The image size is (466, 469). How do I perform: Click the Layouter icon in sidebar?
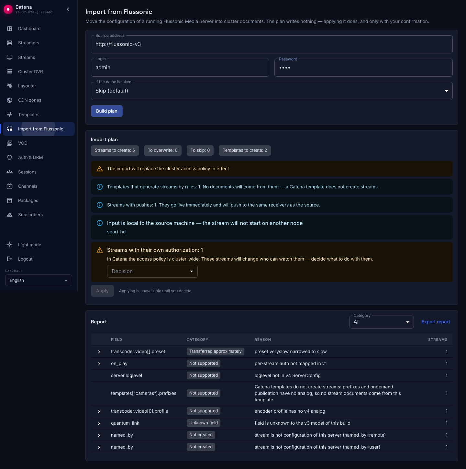10,86
